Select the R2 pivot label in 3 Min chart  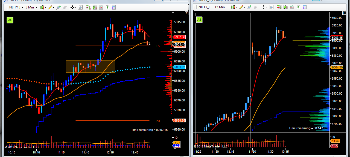point(158,46)
